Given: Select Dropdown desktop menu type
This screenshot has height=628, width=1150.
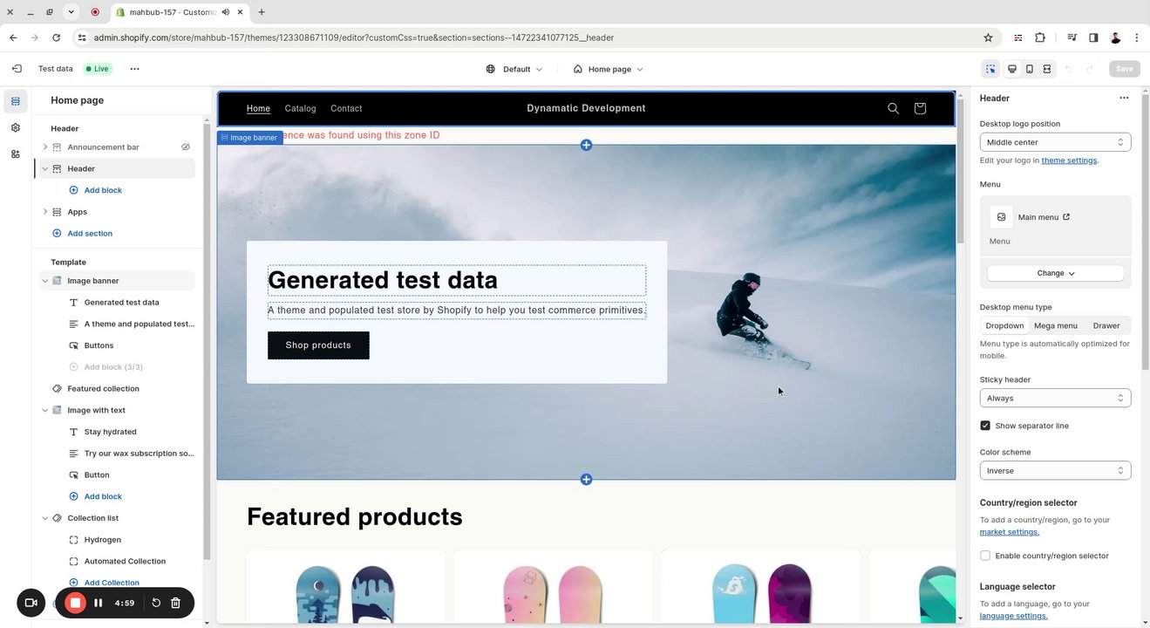Looking at the screenshot, I should pos(1004,325).
